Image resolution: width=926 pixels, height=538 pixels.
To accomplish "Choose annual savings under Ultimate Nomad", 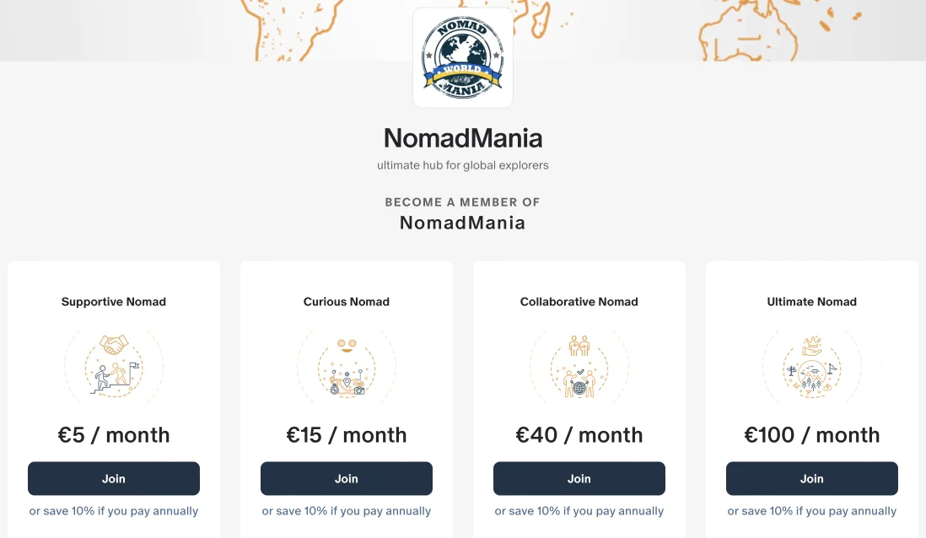I will point(811,511).
